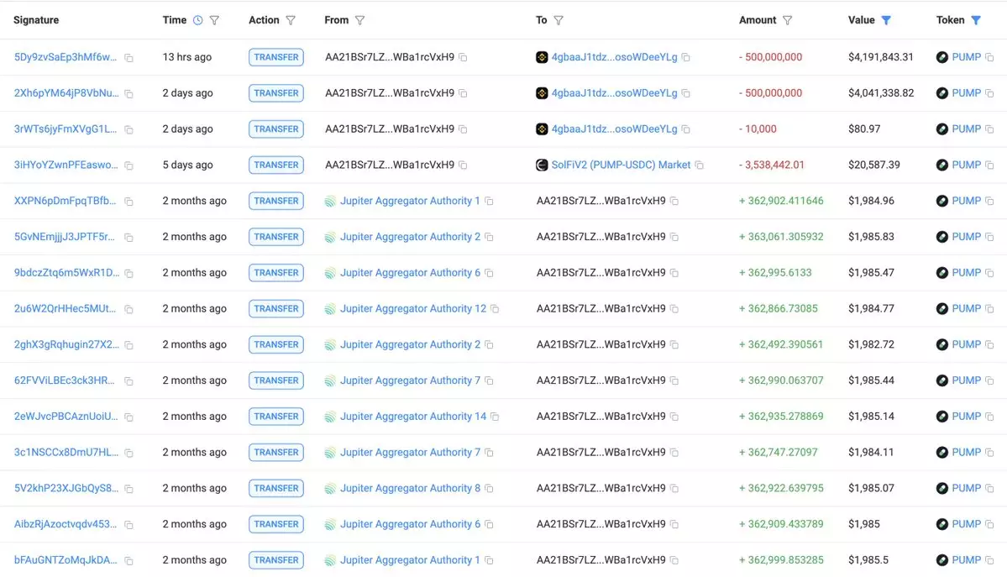1007x577 pixels.
Task: Open transaction AibzRjAzoctvqdv453 signature link
Action: [x=66, y=524]
